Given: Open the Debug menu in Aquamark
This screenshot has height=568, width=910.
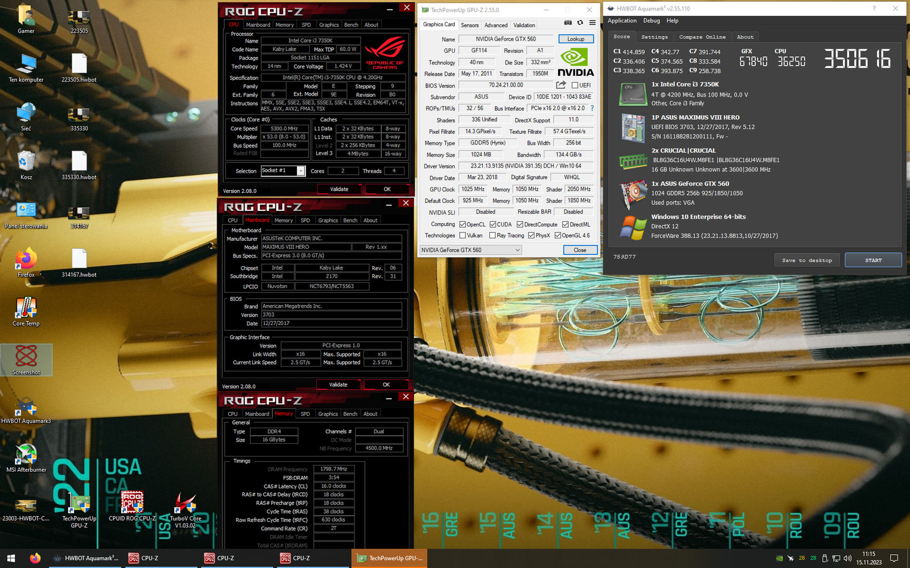Looking at the screenshot, I should 651,21.
